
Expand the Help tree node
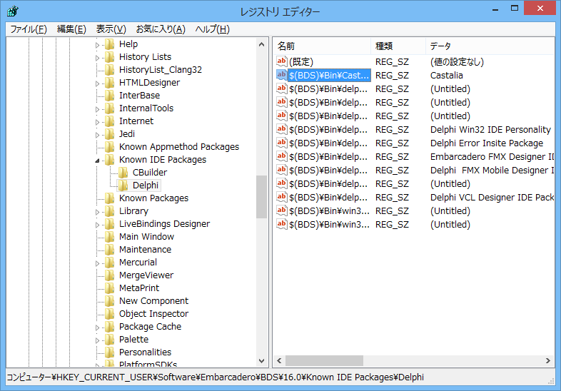tap(98, 44)
